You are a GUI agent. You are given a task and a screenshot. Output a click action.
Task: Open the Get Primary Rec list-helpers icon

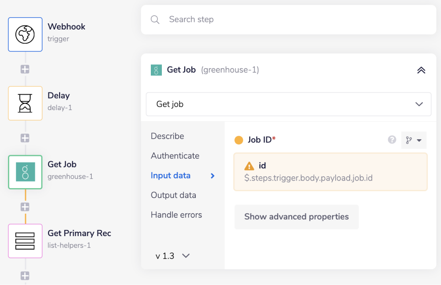coord(25,241)
